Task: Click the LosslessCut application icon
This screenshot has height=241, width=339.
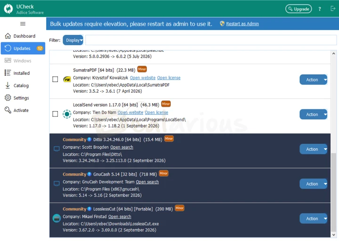Action: click(56, 218)
